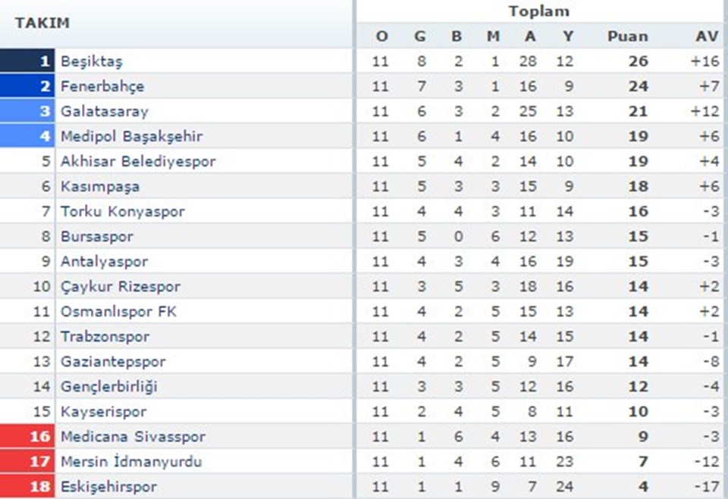This screenshot has width=728, height=499.
Task: Click Trabzonspor in the table
Action: point(105,337)
